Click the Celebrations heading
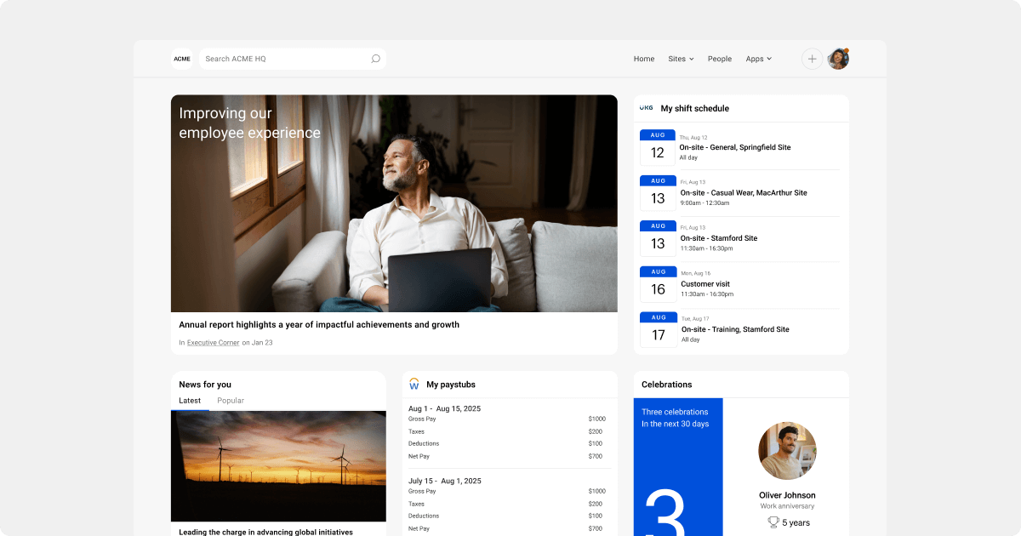The width and height of the screenshot is (1021, 536). [x=667, y=385]
